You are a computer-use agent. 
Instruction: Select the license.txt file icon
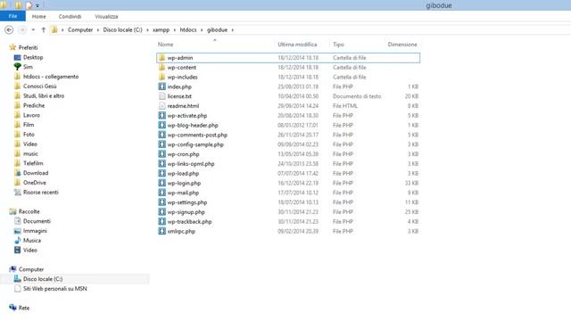click(x=162, y=96)
